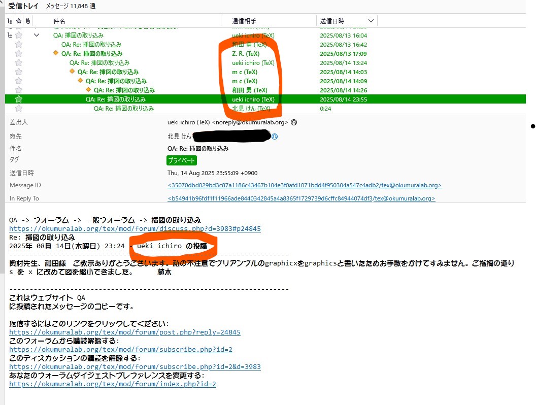
Task: Collapse the 挿図の取り込み thread
Action: 36,35
